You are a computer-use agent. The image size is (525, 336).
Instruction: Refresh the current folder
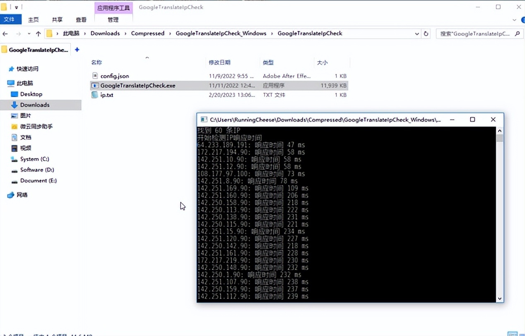[426, 34]
